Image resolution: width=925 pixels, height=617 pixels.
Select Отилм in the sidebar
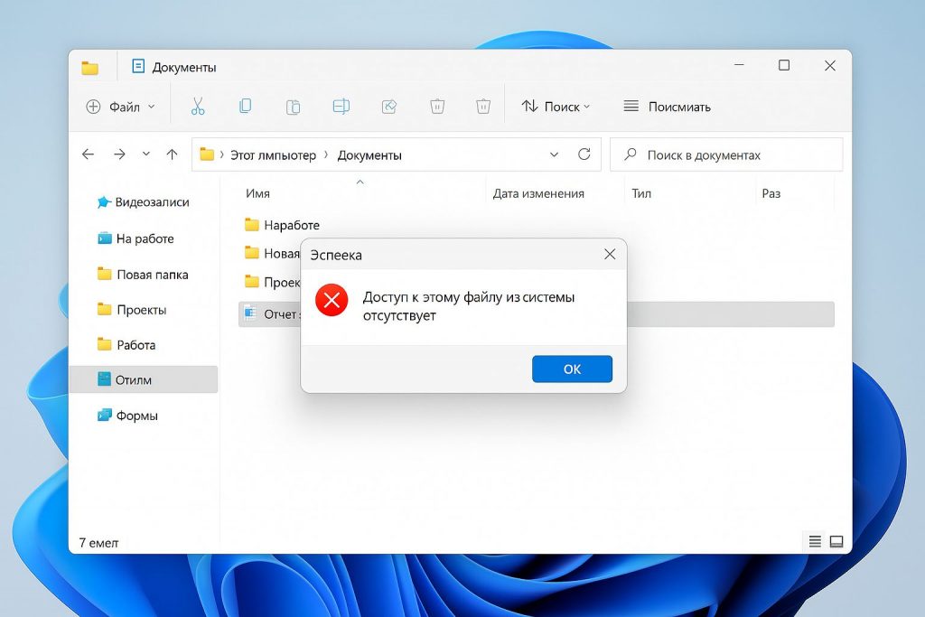[144, 380]
